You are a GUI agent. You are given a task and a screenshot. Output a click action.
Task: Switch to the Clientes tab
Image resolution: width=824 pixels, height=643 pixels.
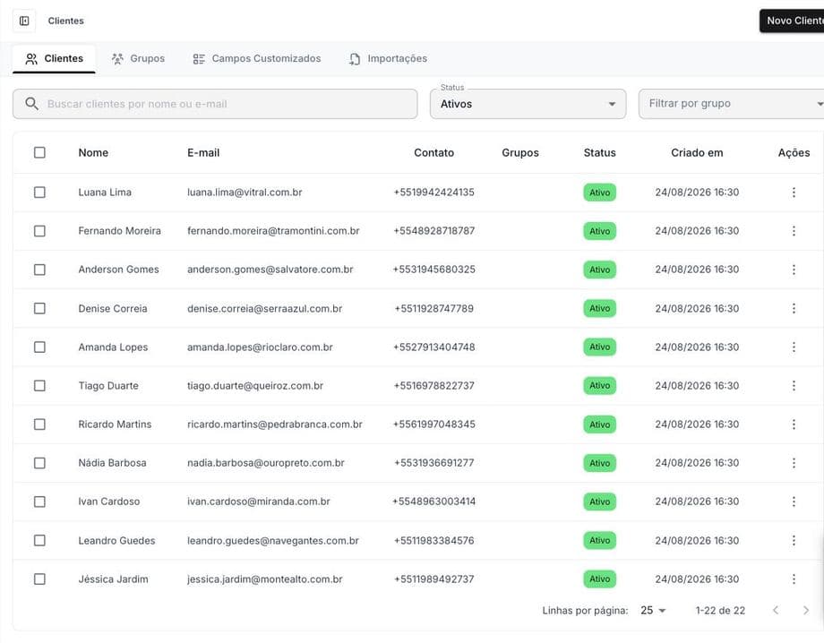coord(54,58)
